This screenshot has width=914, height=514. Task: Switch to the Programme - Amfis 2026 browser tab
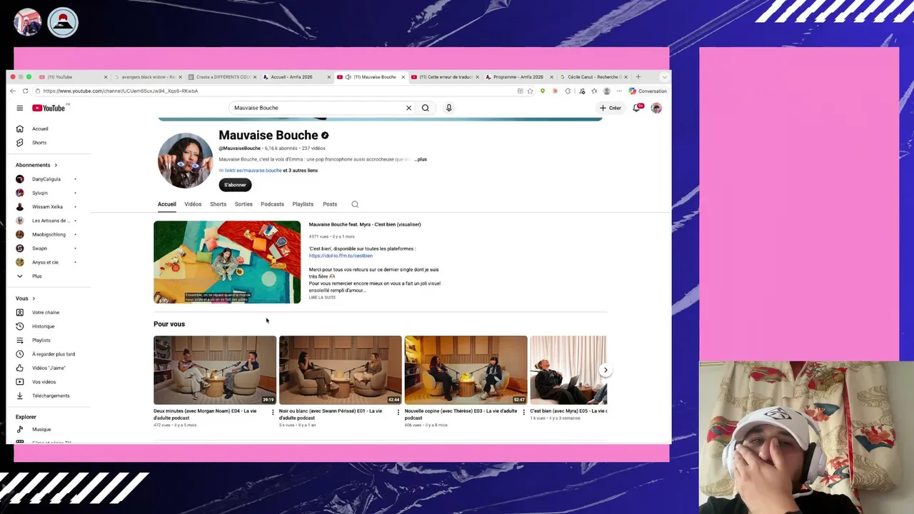[x=518, y=77]
